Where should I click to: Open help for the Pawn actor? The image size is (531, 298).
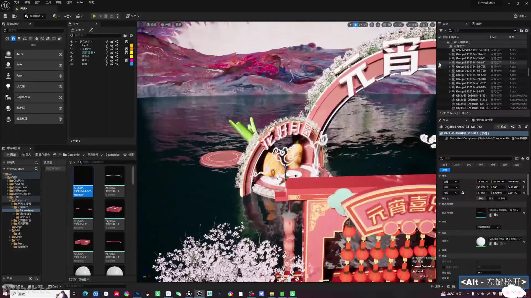coord(60,76)
